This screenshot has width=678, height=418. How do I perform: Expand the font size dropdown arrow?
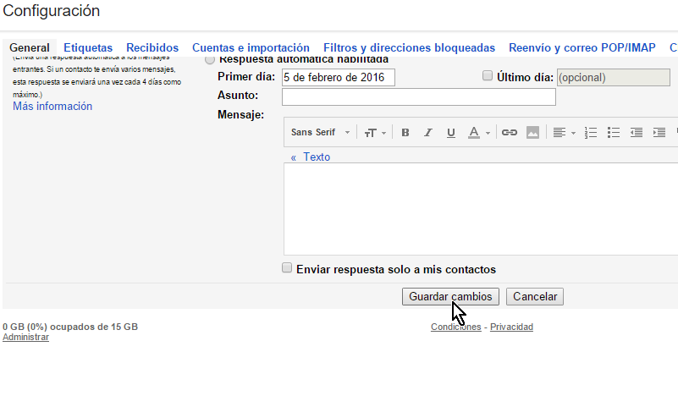[383, 133]
